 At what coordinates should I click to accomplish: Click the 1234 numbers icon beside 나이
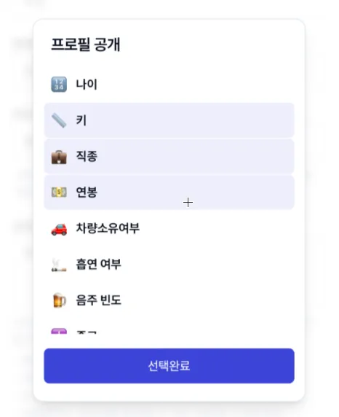tap(59, 85)
